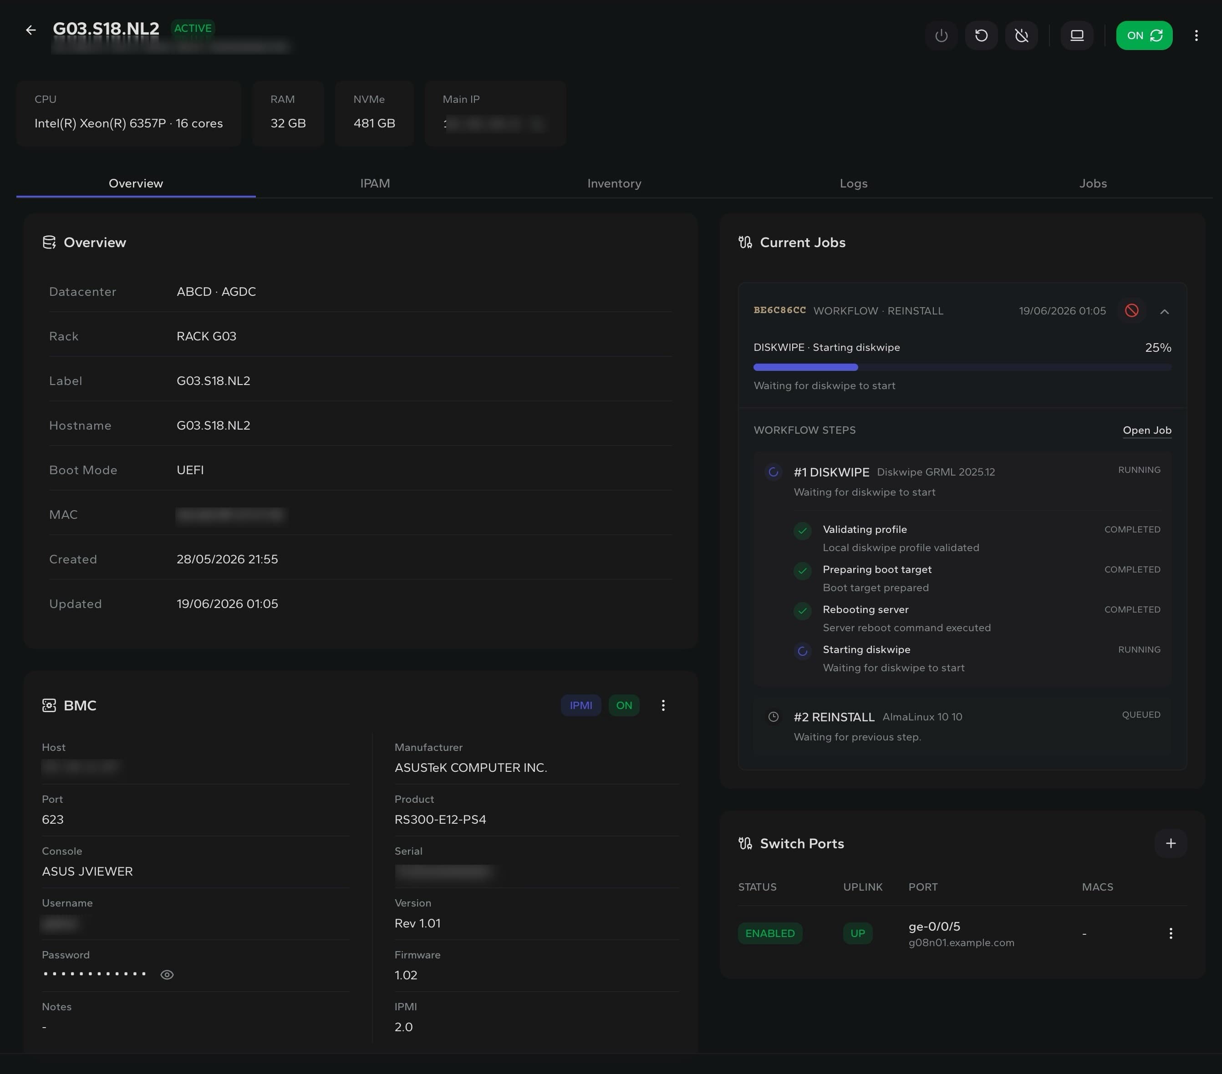Click the Main IP card
The height and width of the screenshot is (1074, 1222).
coord(495,113)
